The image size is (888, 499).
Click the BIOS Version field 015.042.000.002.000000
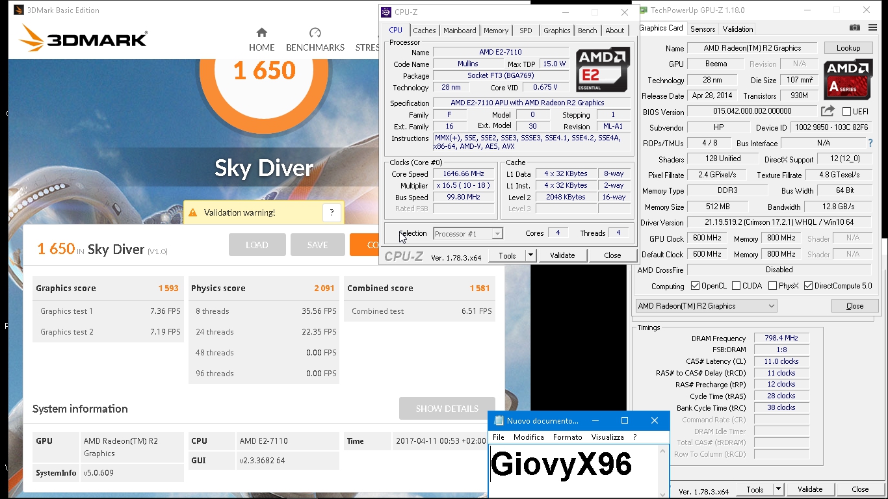752,112
